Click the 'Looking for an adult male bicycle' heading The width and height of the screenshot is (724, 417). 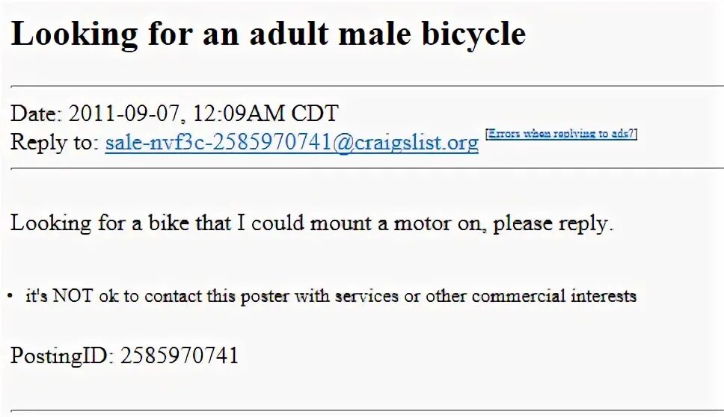tap(268, 34)
